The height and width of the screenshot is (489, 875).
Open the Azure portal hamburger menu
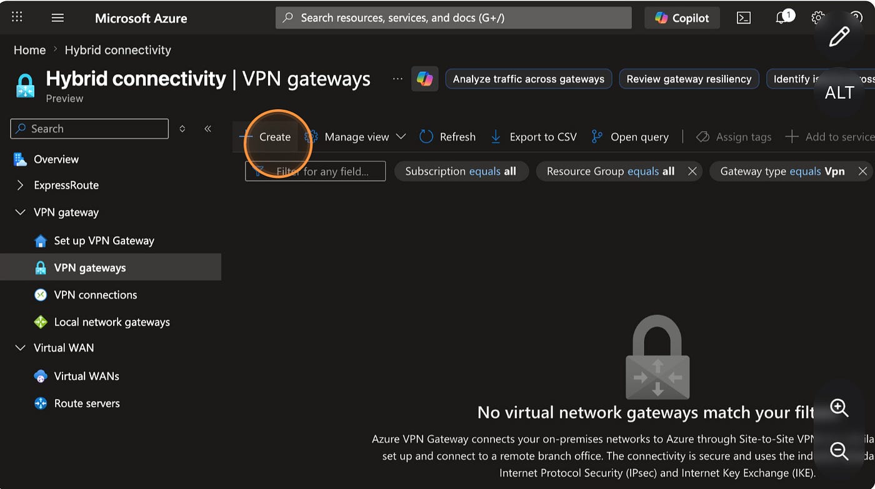click(57, 17)
